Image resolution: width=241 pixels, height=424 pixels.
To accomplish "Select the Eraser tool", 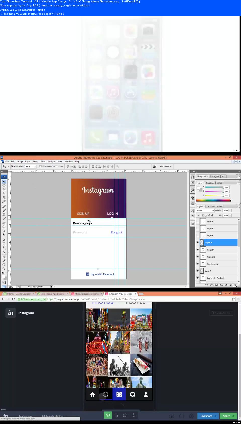I will tap(4, 223).
